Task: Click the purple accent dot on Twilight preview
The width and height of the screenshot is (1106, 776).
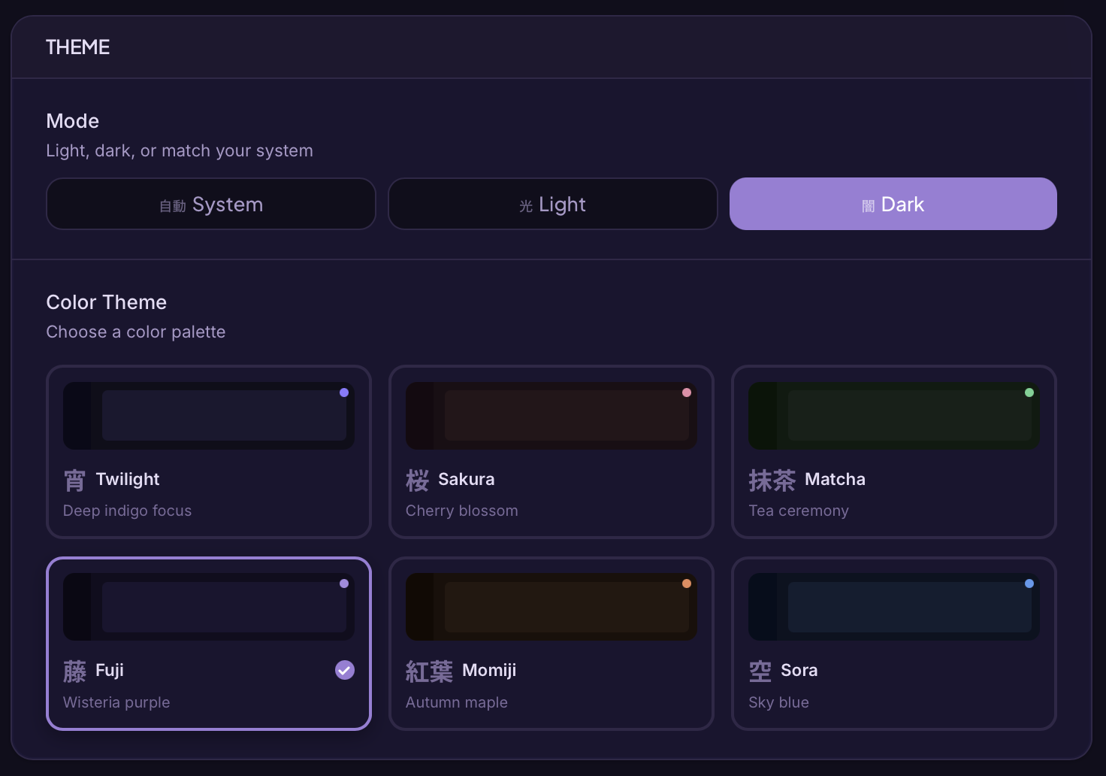Action: coord(344,392)
